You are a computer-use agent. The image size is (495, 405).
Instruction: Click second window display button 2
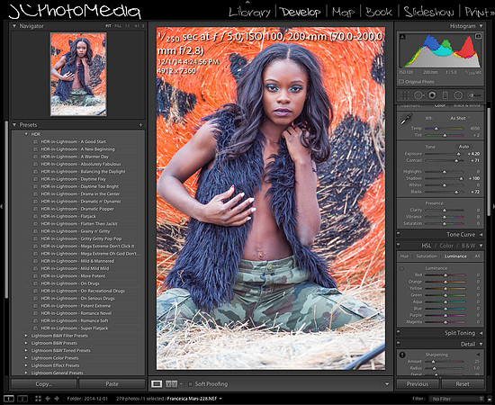(22, 399)
